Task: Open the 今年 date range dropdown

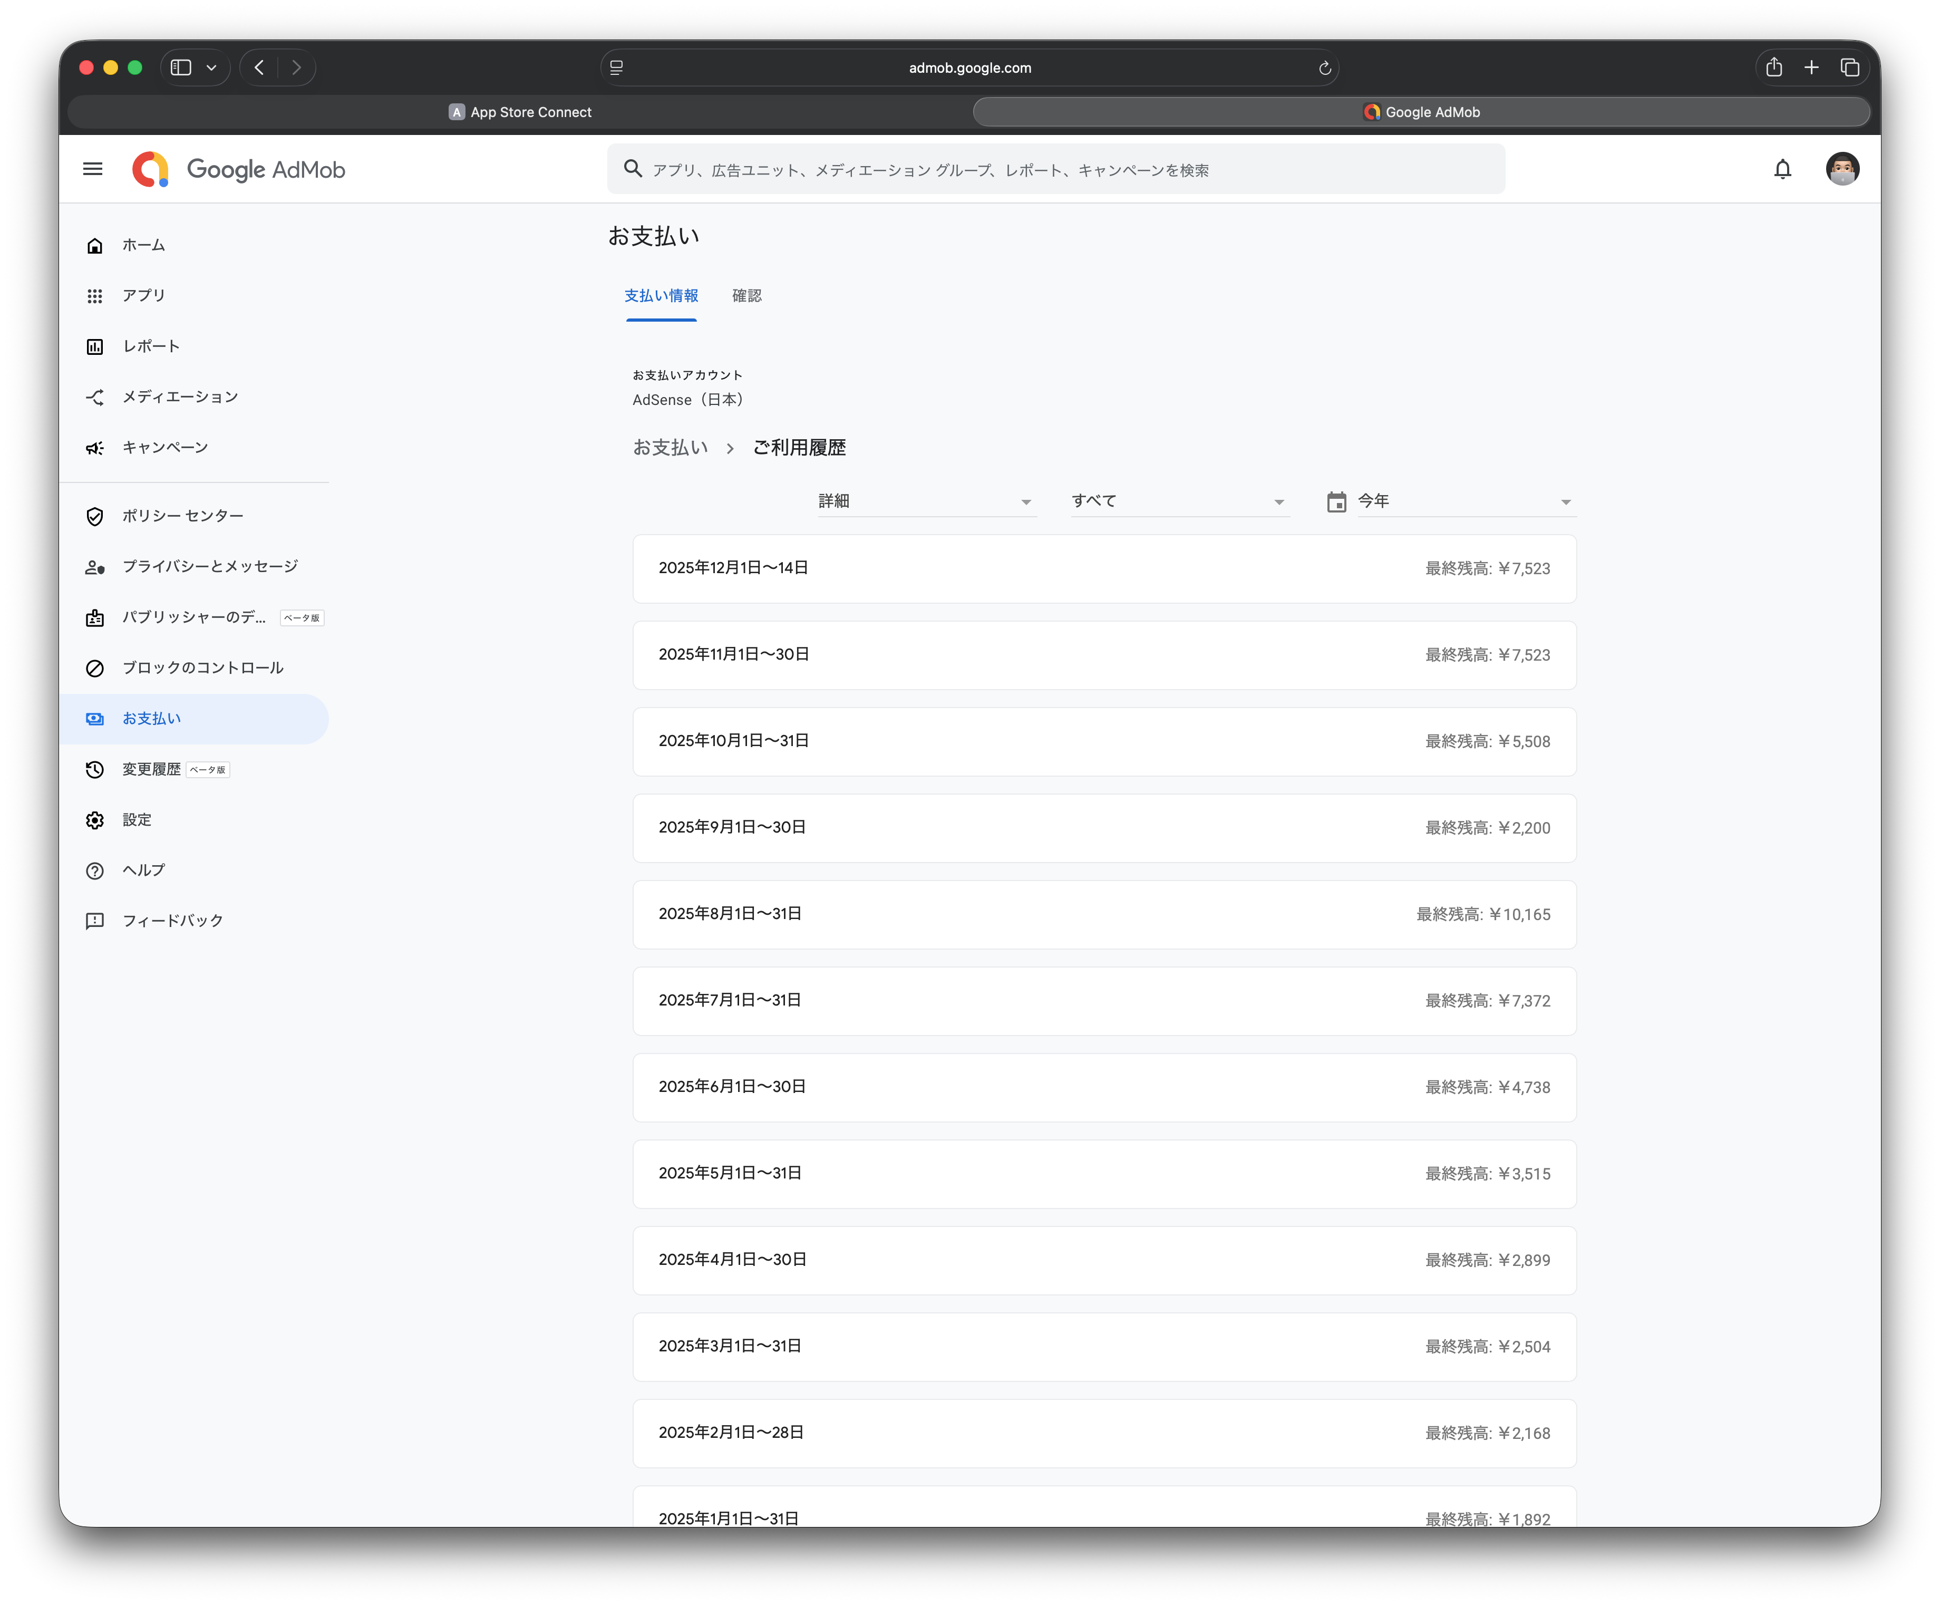Action: tap(1464, 502)
